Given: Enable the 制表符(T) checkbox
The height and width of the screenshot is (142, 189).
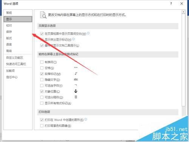Looking at the screenshot, I should (42, 62).
